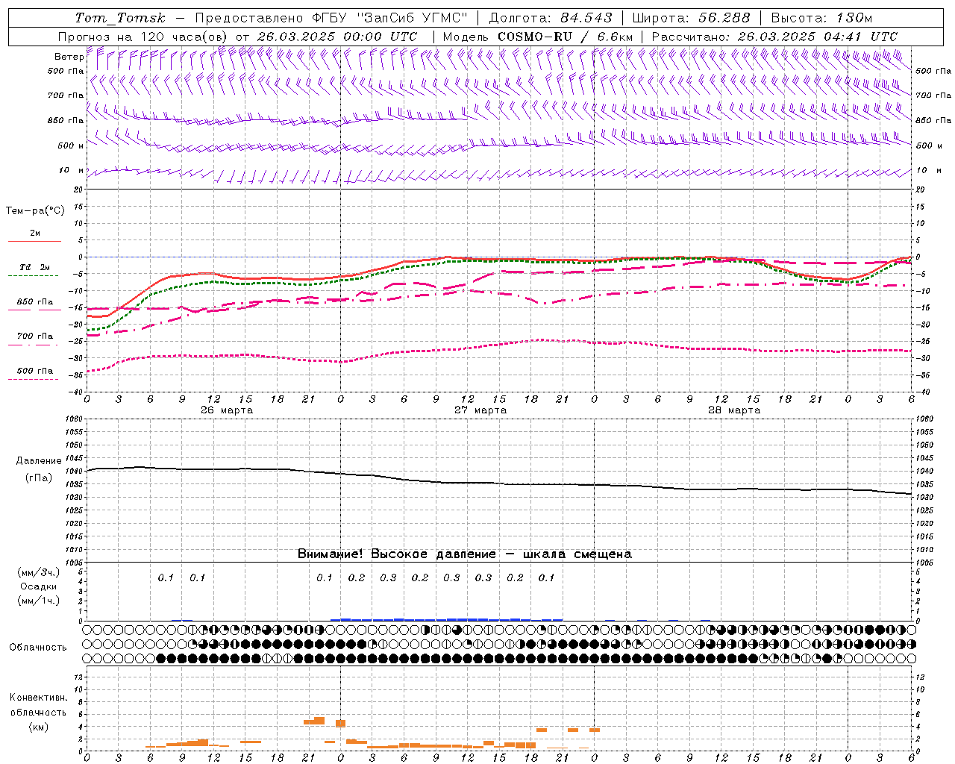Click the '(мм/1ч.)' precipitation unit label
Viewport: 955px width, 764px height.
(x=39, y=601)
